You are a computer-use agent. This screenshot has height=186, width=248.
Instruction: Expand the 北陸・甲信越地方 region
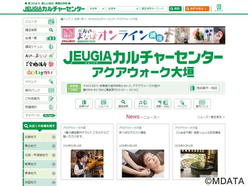pos(40,155)
